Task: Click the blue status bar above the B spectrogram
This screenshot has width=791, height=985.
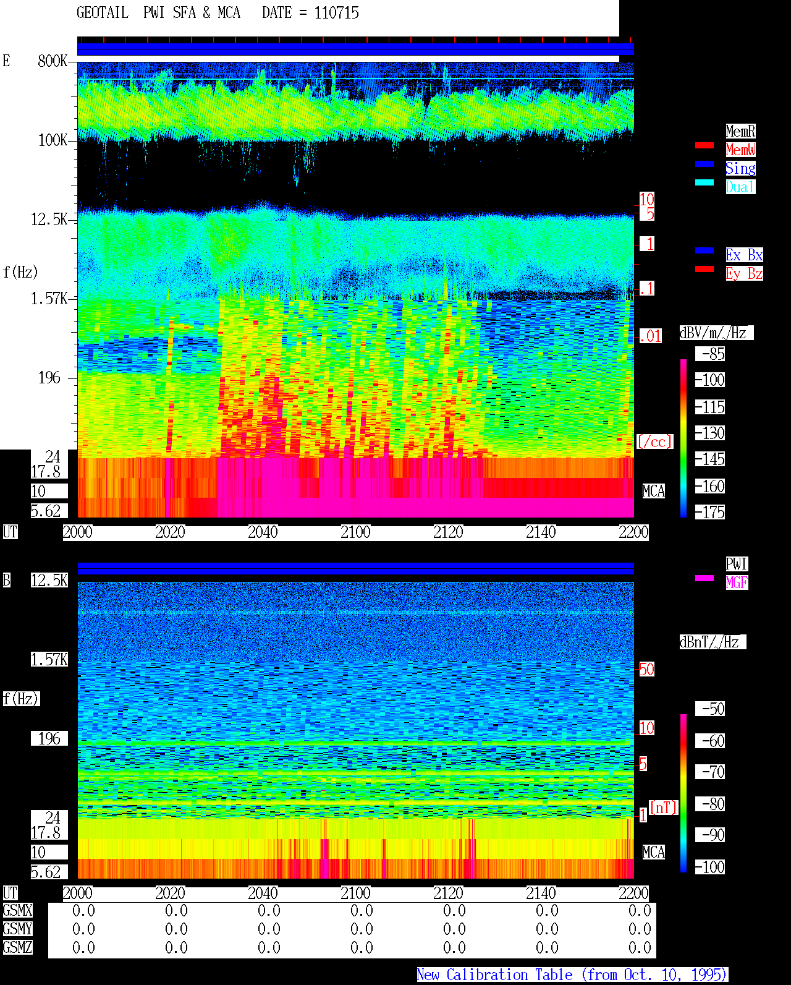Action: (355, 568)
